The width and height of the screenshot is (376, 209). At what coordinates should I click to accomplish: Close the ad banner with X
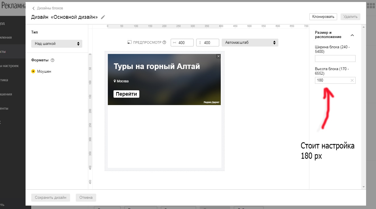[x=218, y=56]
